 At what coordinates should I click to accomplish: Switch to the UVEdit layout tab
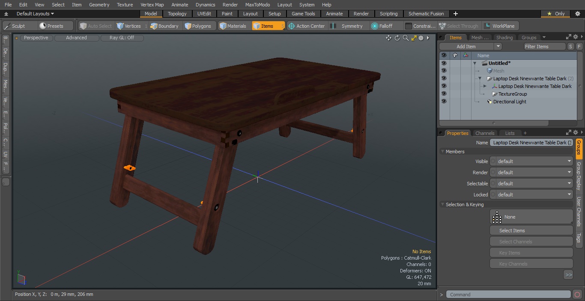click(x=204, y=14)
